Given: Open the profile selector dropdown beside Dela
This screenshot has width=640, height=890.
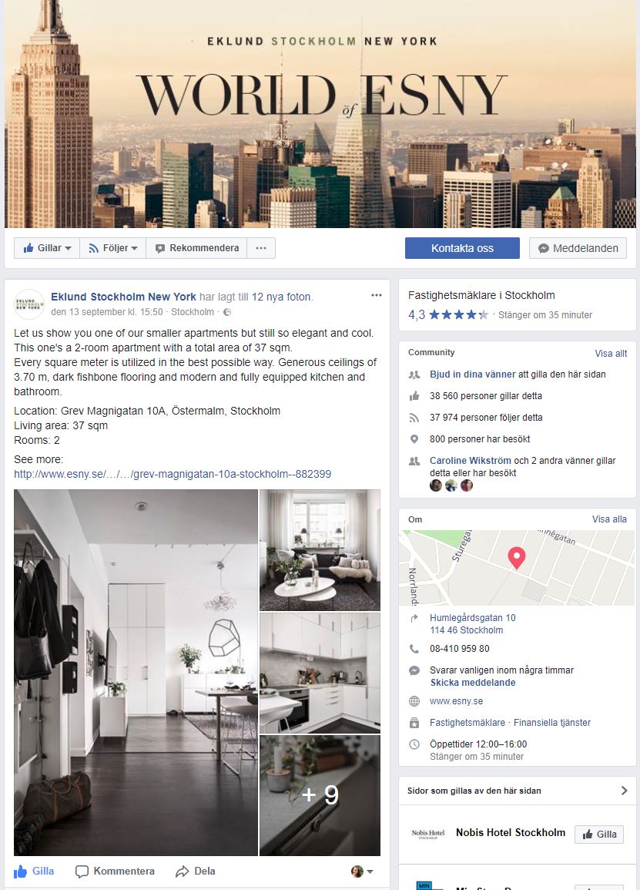Looking at the screenshot, I should pos(362,872).
